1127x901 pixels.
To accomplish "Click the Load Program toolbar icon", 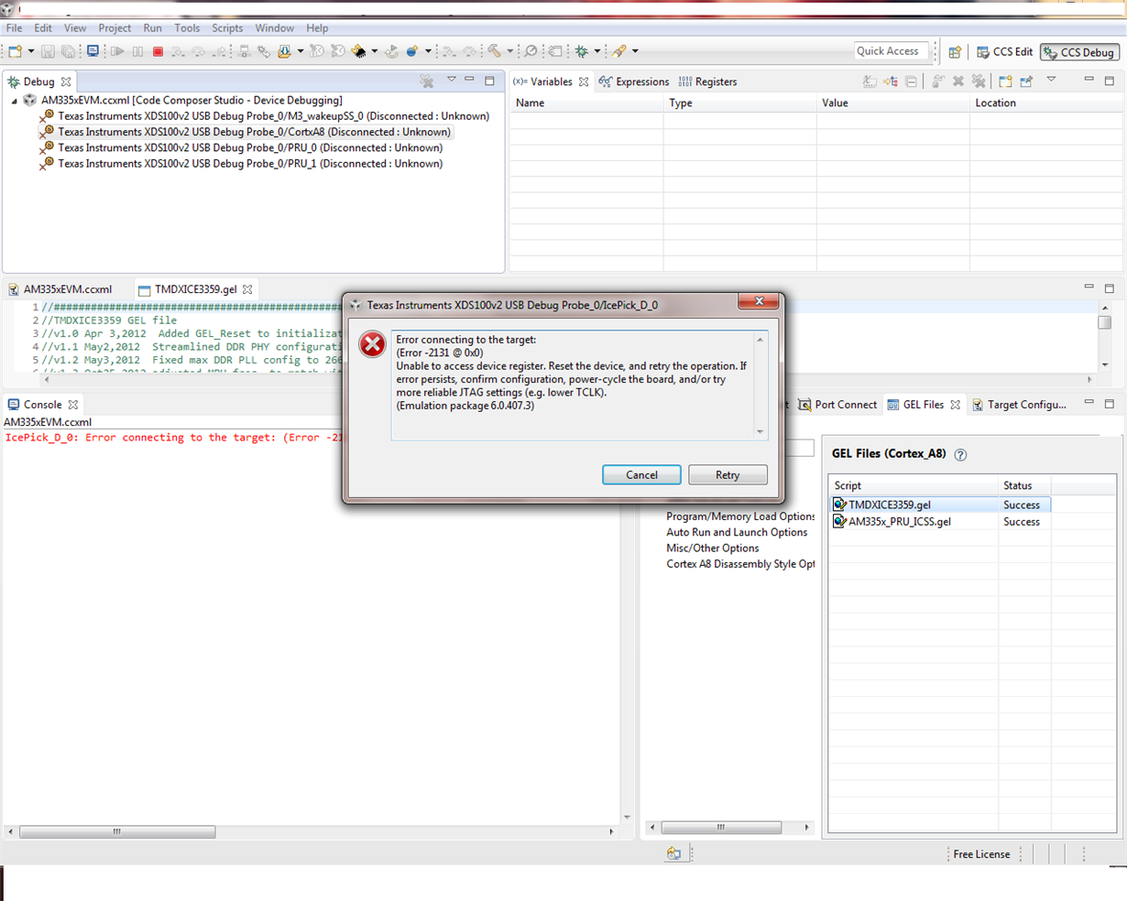I will tap(285, 51).
